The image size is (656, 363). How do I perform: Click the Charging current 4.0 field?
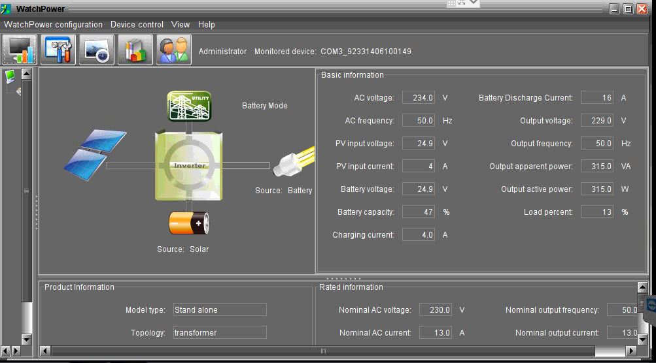click(419, 235)
